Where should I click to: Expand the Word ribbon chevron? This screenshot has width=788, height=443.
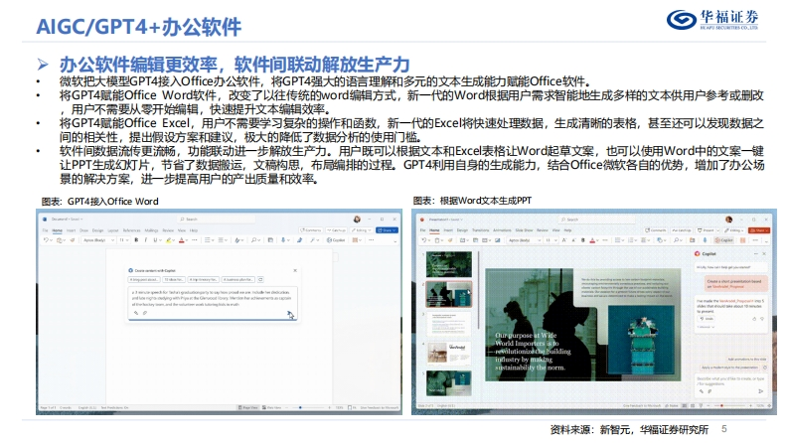click(x=395, y=241)
